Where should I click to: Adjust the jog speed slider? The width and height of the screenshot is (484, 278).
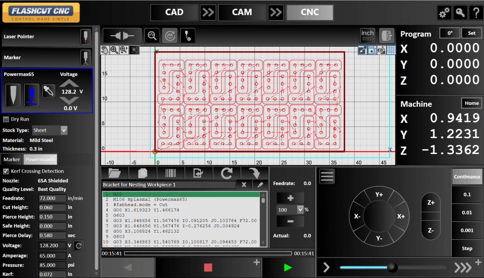(392, 267)
